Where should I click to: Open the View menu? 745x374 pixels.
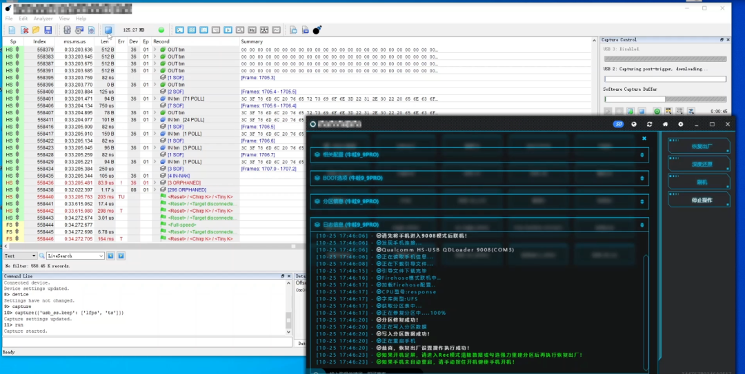click(64, 19)
